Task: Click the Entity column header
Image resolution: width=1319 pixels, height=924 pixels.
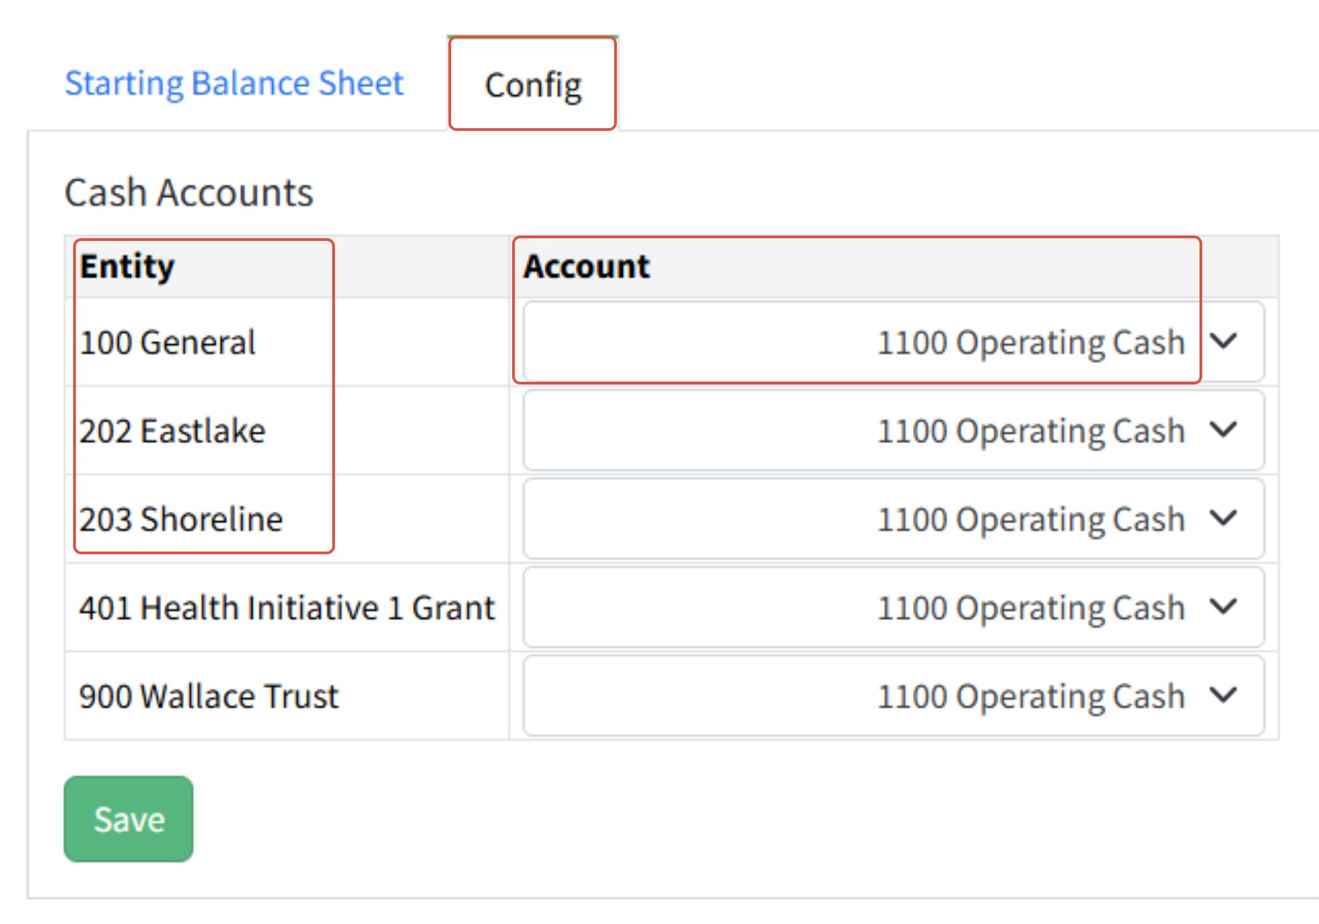Action: coord(128,266)
